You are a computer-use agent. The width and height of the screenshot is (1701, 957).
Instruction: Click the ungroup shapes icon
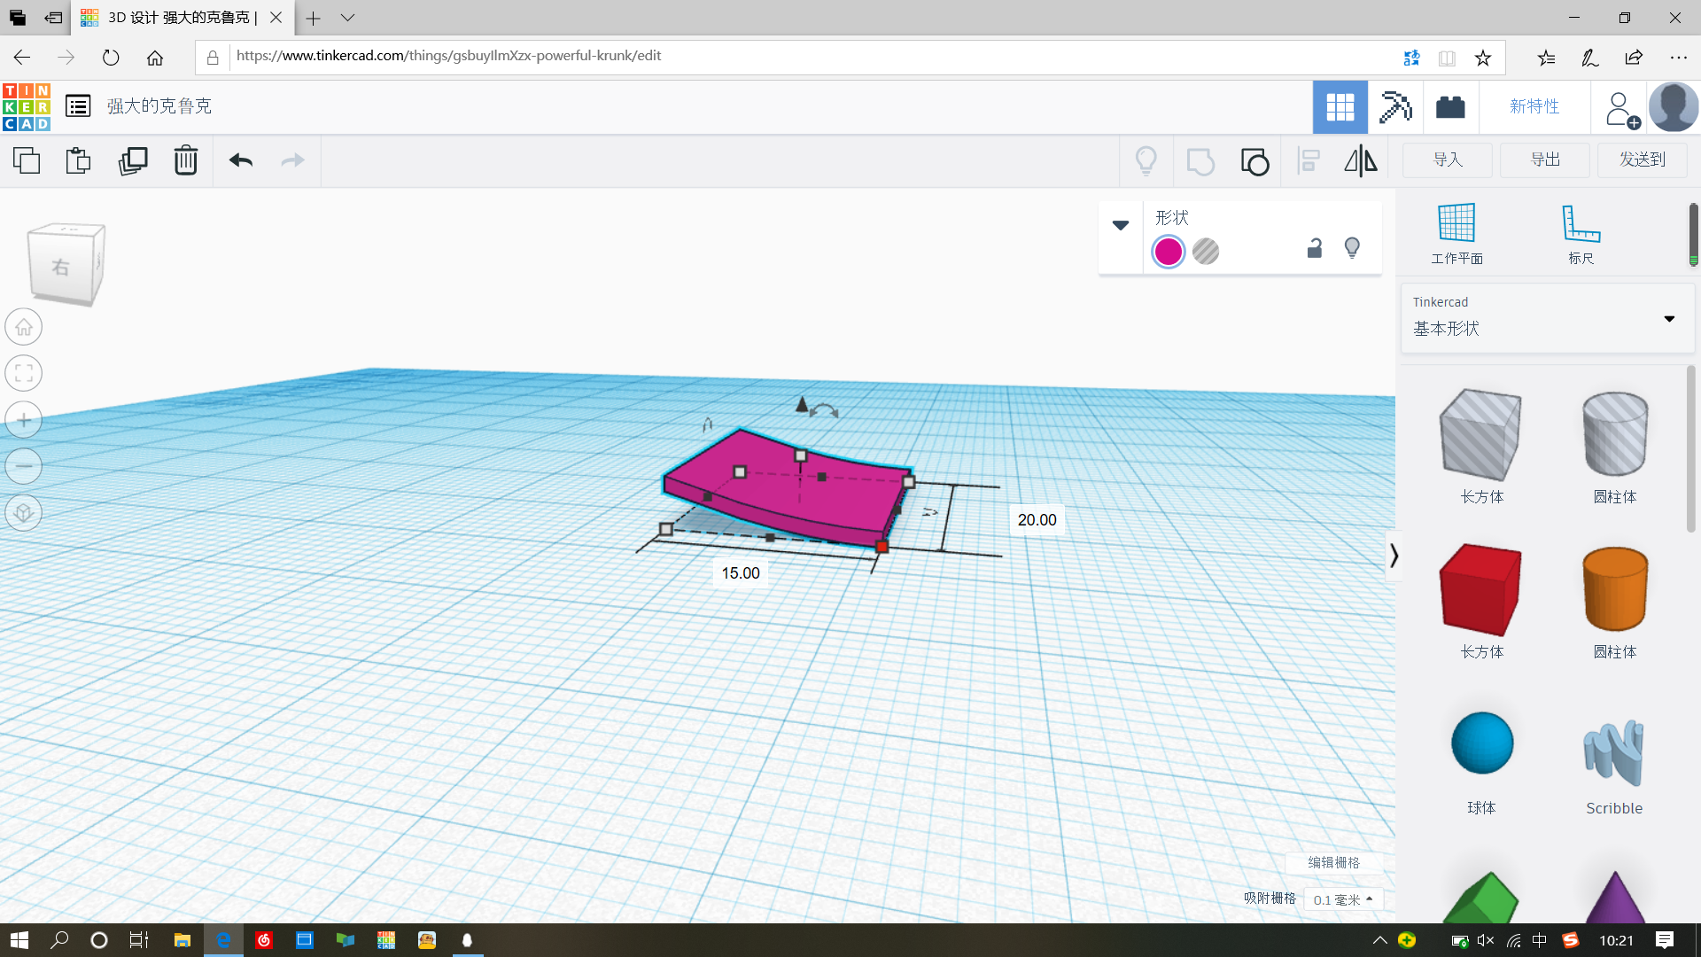[x=1254, y=161]
